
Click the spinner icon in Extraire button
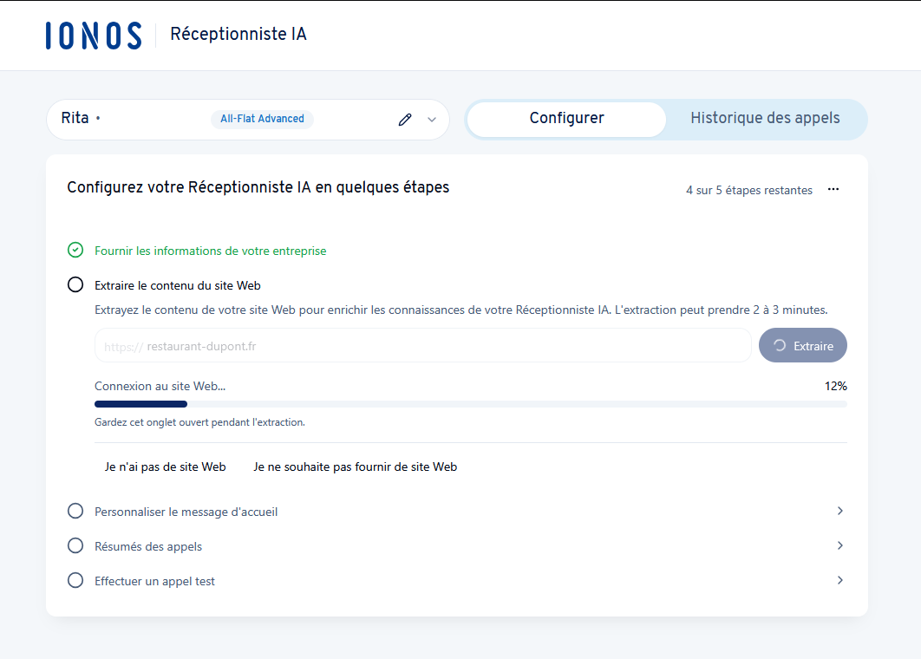(x=780, y=346)
